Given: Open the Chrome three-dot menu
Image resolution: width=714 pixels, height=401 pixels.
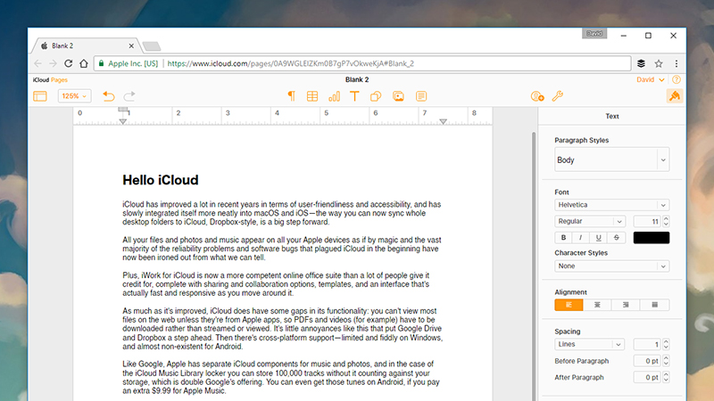Looking at the screenshot, I should 677,63.
